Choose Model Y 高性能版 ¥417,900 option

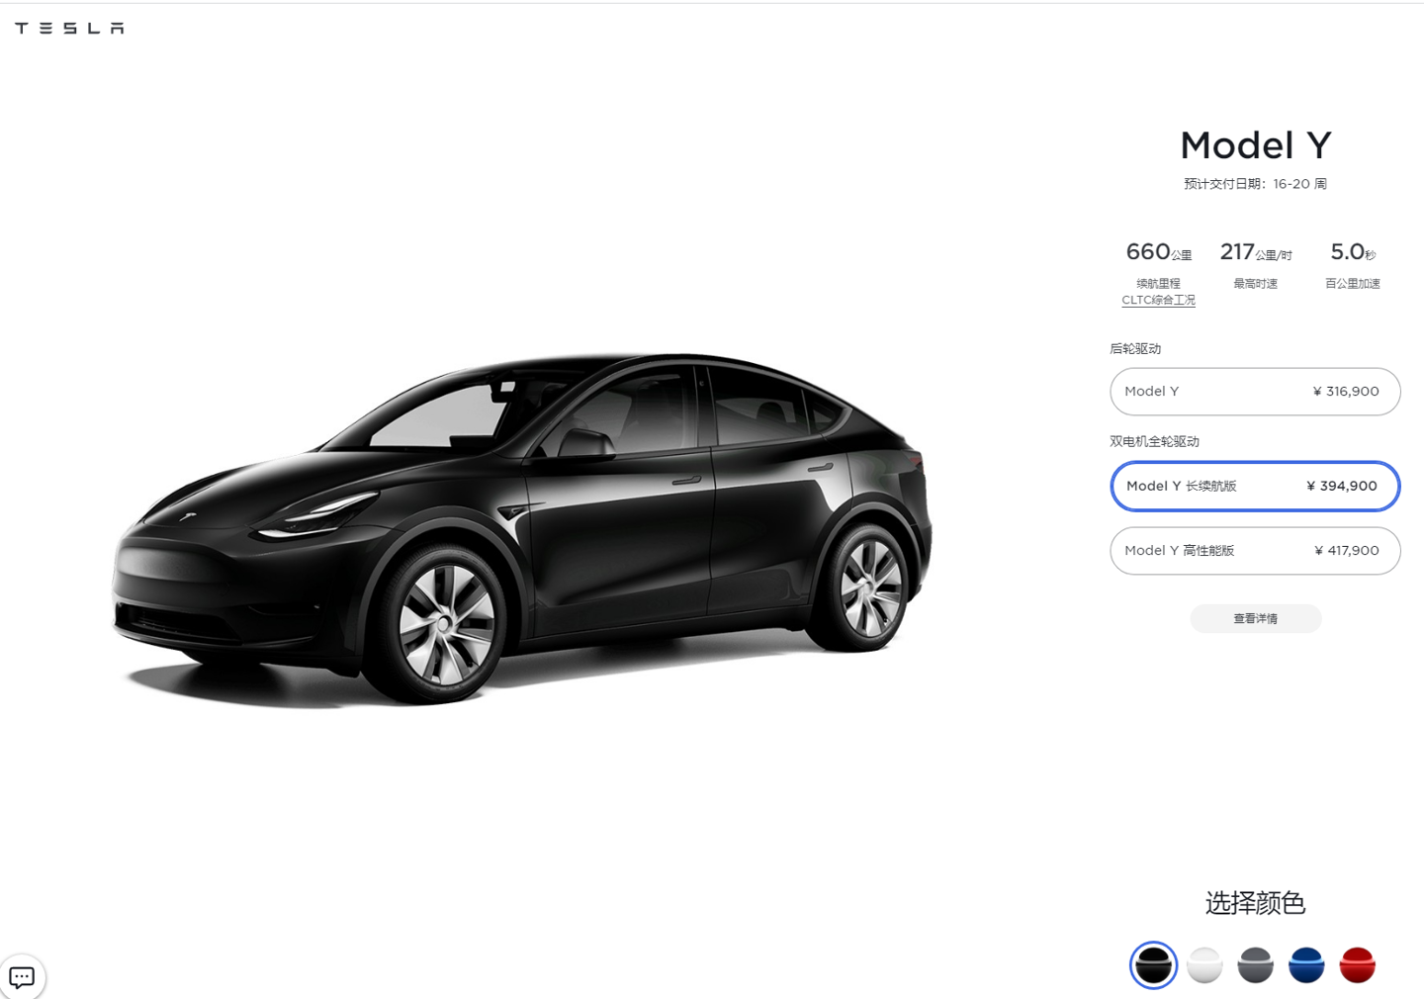pos(1255,551)
